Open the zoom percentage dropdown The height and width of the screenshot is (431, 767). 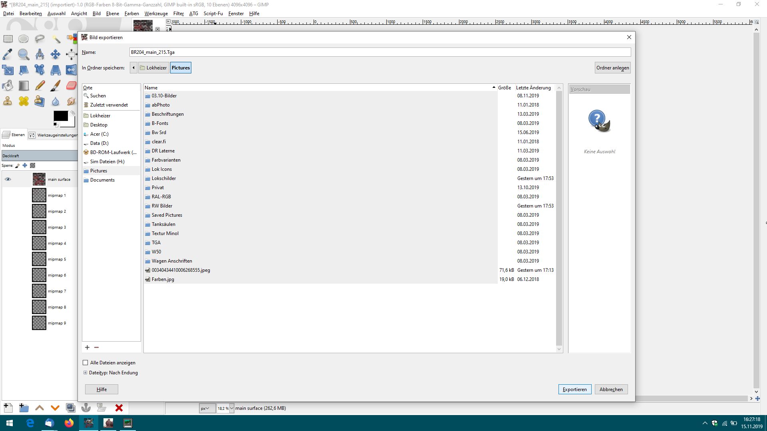[x=231, y=408]
